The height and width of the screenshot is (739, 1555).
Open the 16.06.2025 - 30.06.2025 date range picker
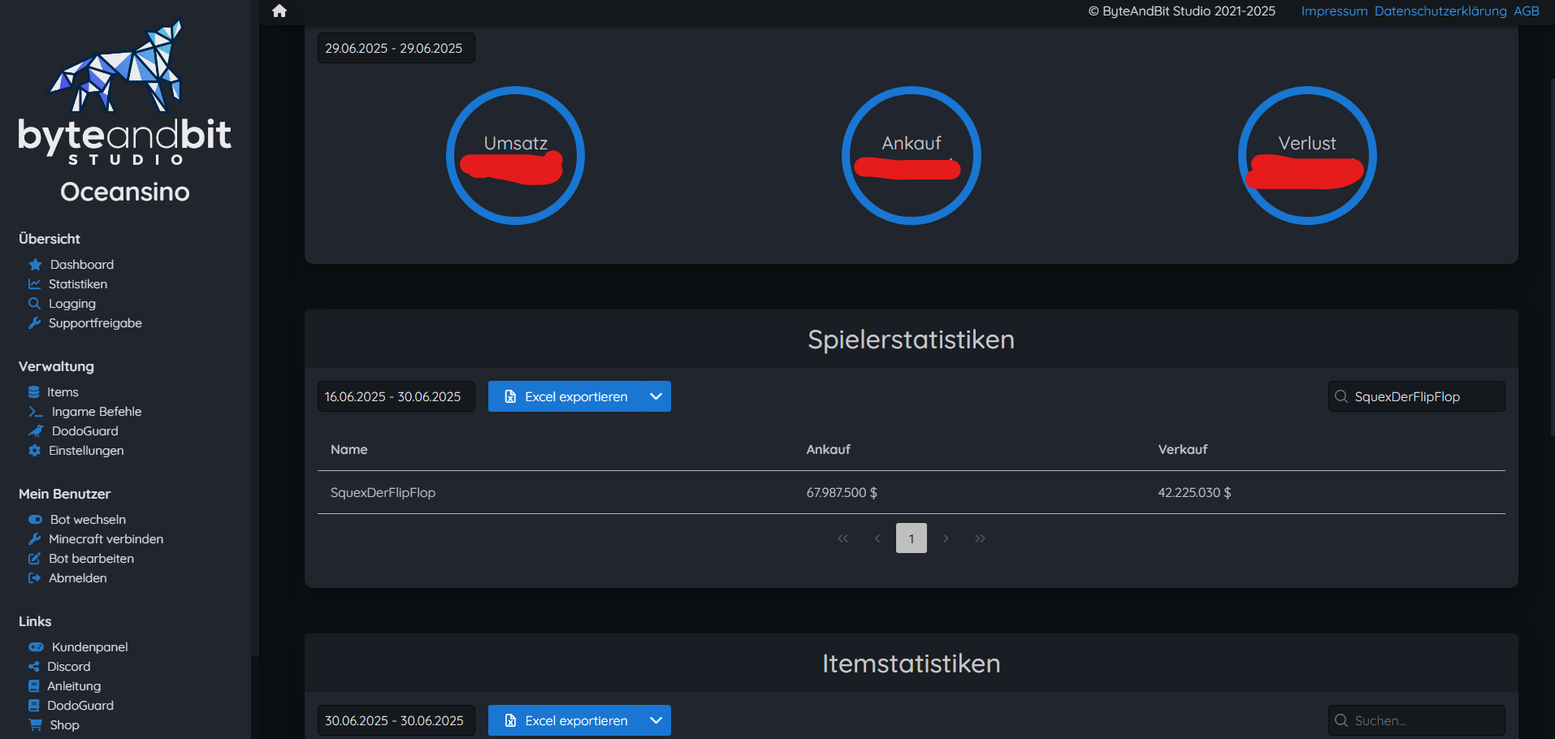pos(396,396)
